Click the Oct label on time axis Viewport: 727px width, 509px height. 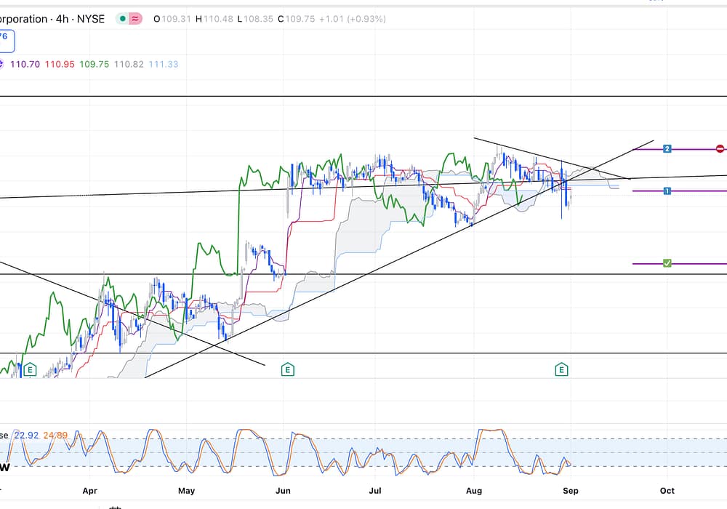pyautogui.click(x=667, y=491)
